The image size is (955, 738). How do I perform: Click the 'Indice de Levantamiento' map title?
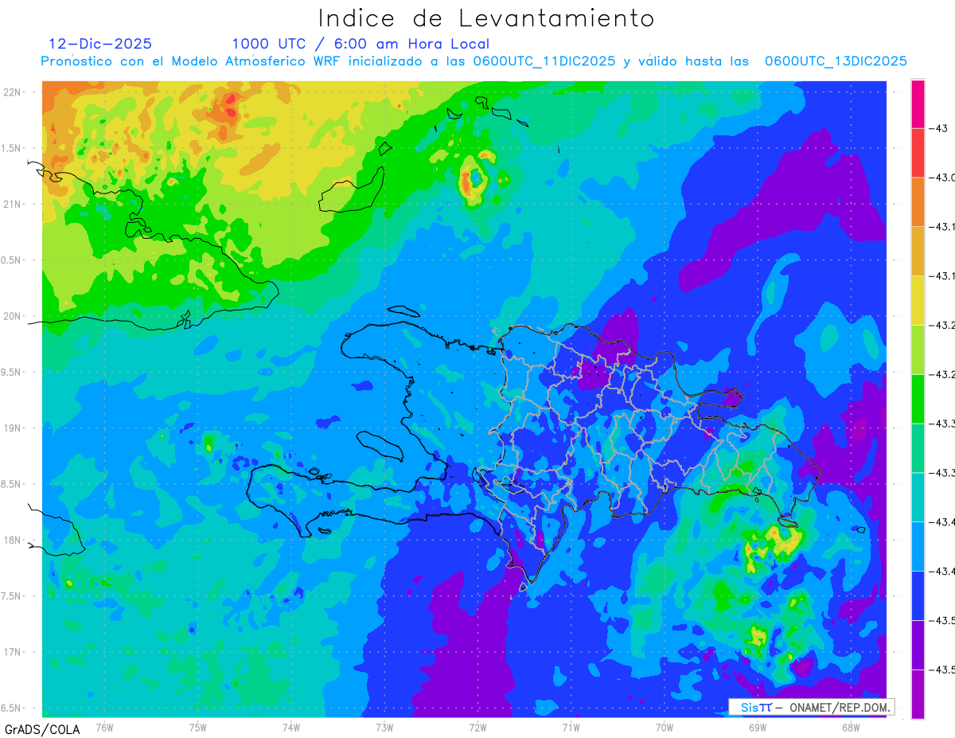(486, 18)
